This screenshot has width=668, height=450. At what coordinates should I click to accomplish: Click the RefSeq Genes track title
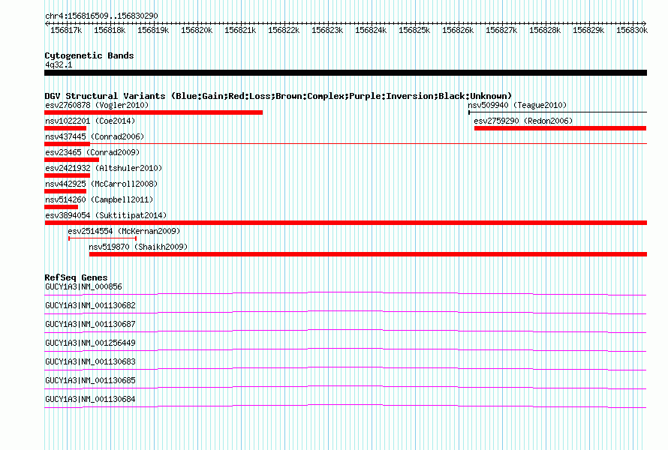[76, 277]
